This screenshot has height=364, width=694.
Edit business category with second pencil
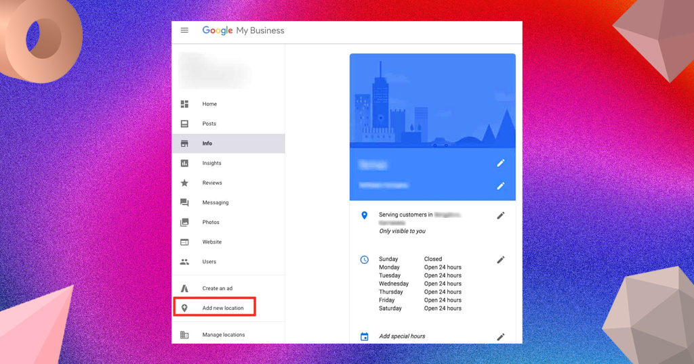point(501,185)
